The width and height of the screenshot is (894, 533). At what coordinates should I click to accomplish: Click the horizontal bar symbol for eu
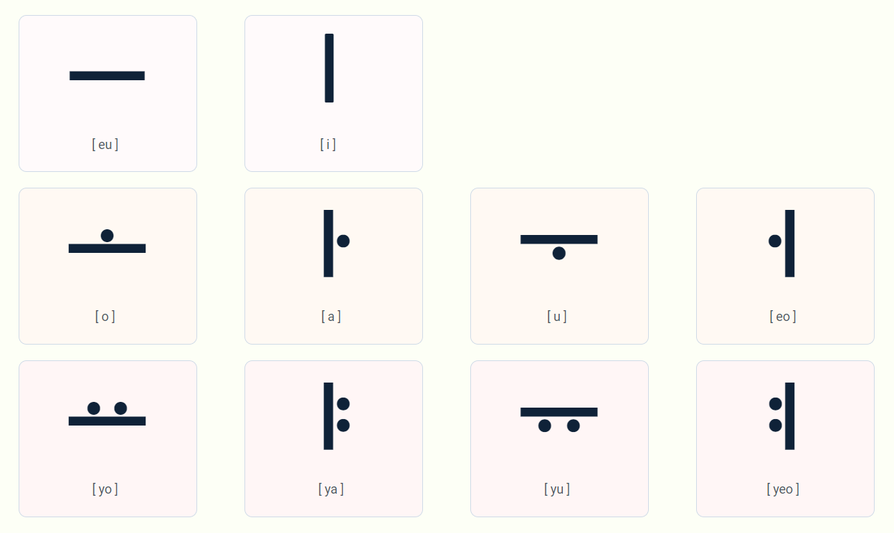tap(107, 75)
